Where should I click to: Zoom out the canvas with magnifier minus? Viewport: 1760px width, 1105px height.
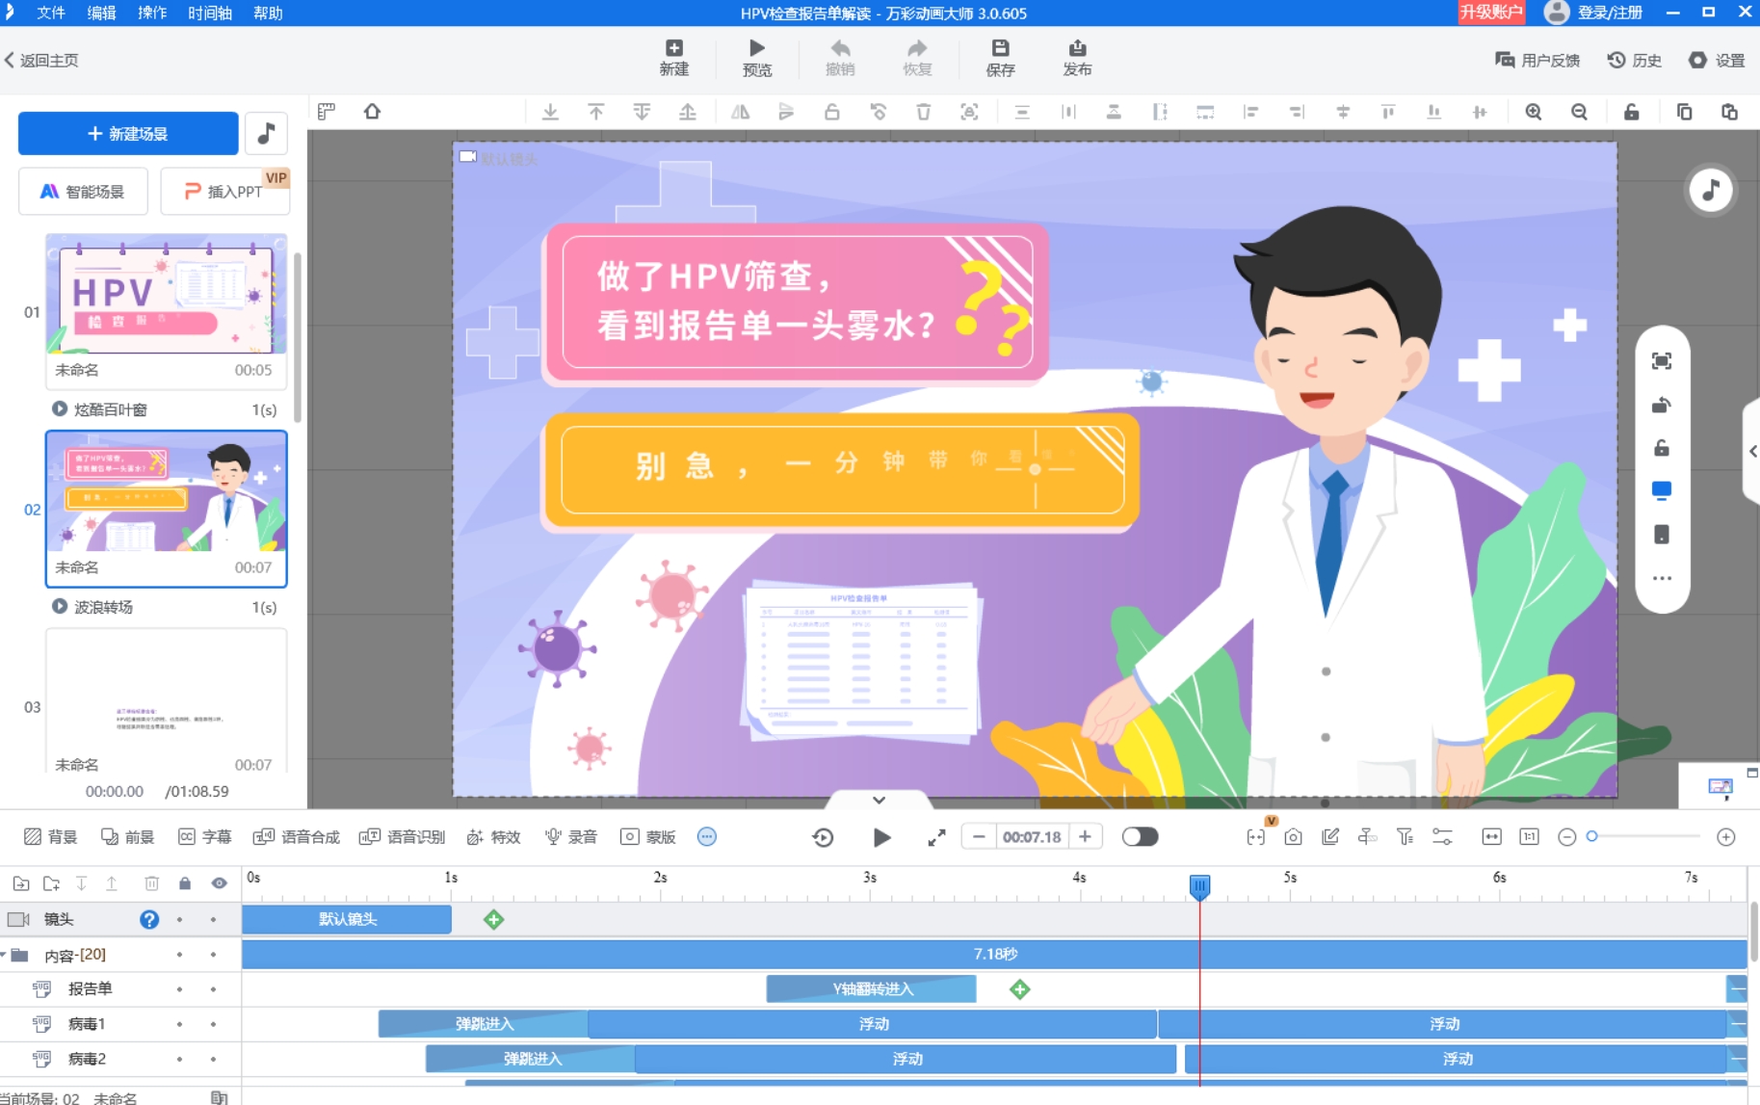point(1579,112)
